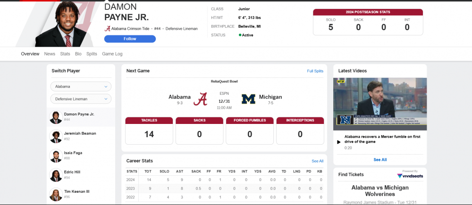Screen dimensions: 472x205
Task: Go to the Bio tab
Action: pyautogui.click(x=78, y=54)
